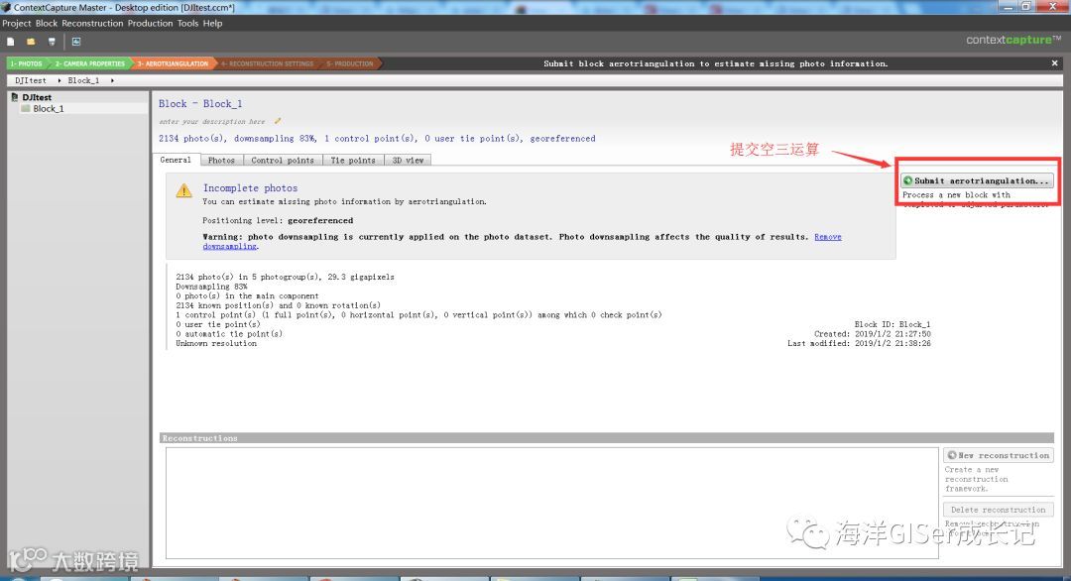Open the Production menu
The width and height of the screenshot is (1071, 581).
point(151,23)
